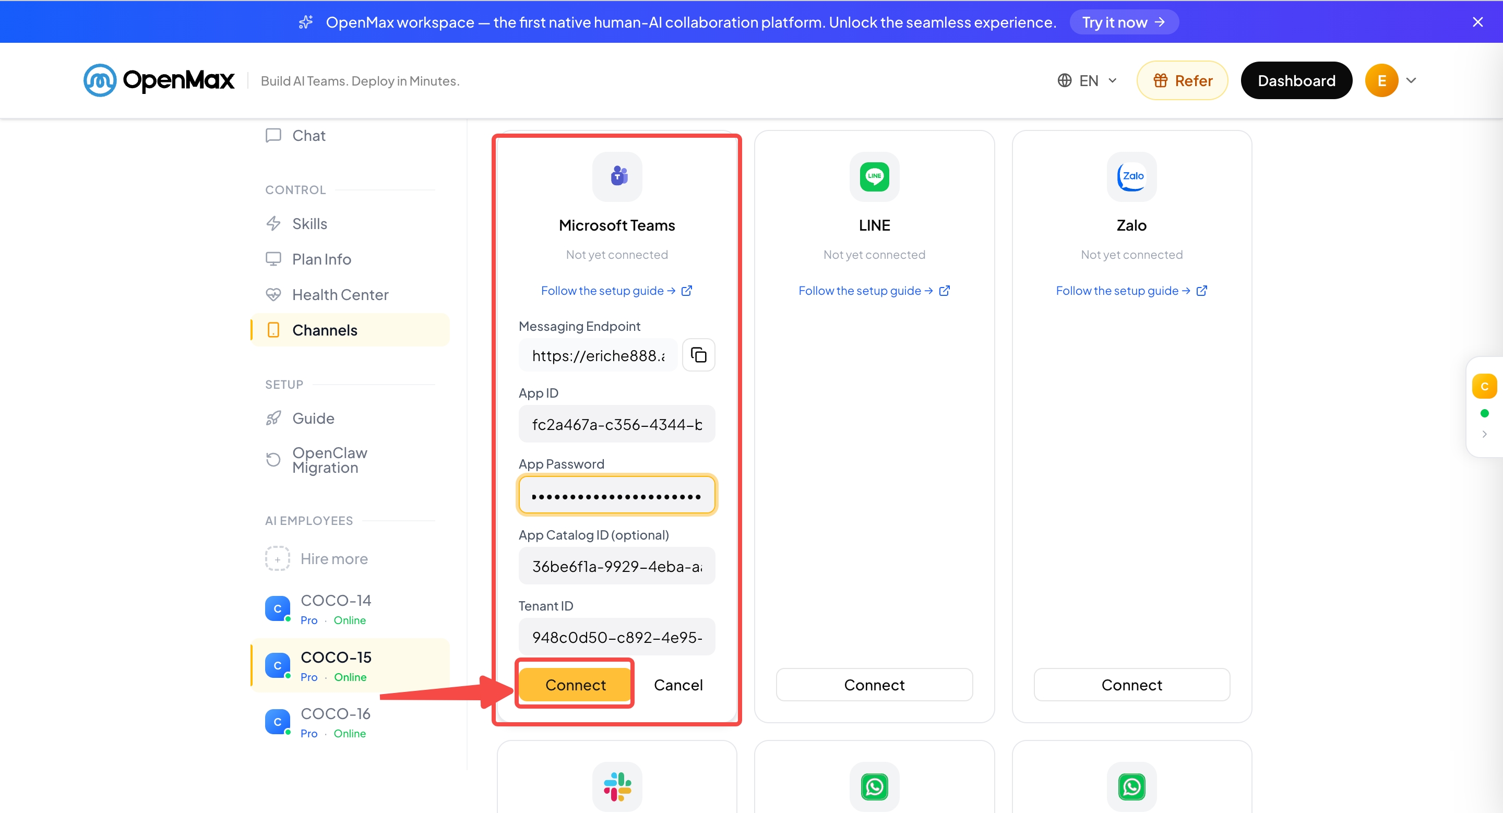The image size is (1503, 813).
Task: Click Connect in the Microsoft Teams card
Action: coord(575,684)
